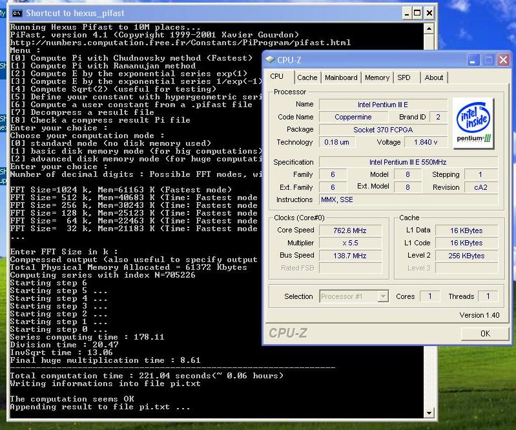Click the pifast.html URL line in console

coord(180,43)
